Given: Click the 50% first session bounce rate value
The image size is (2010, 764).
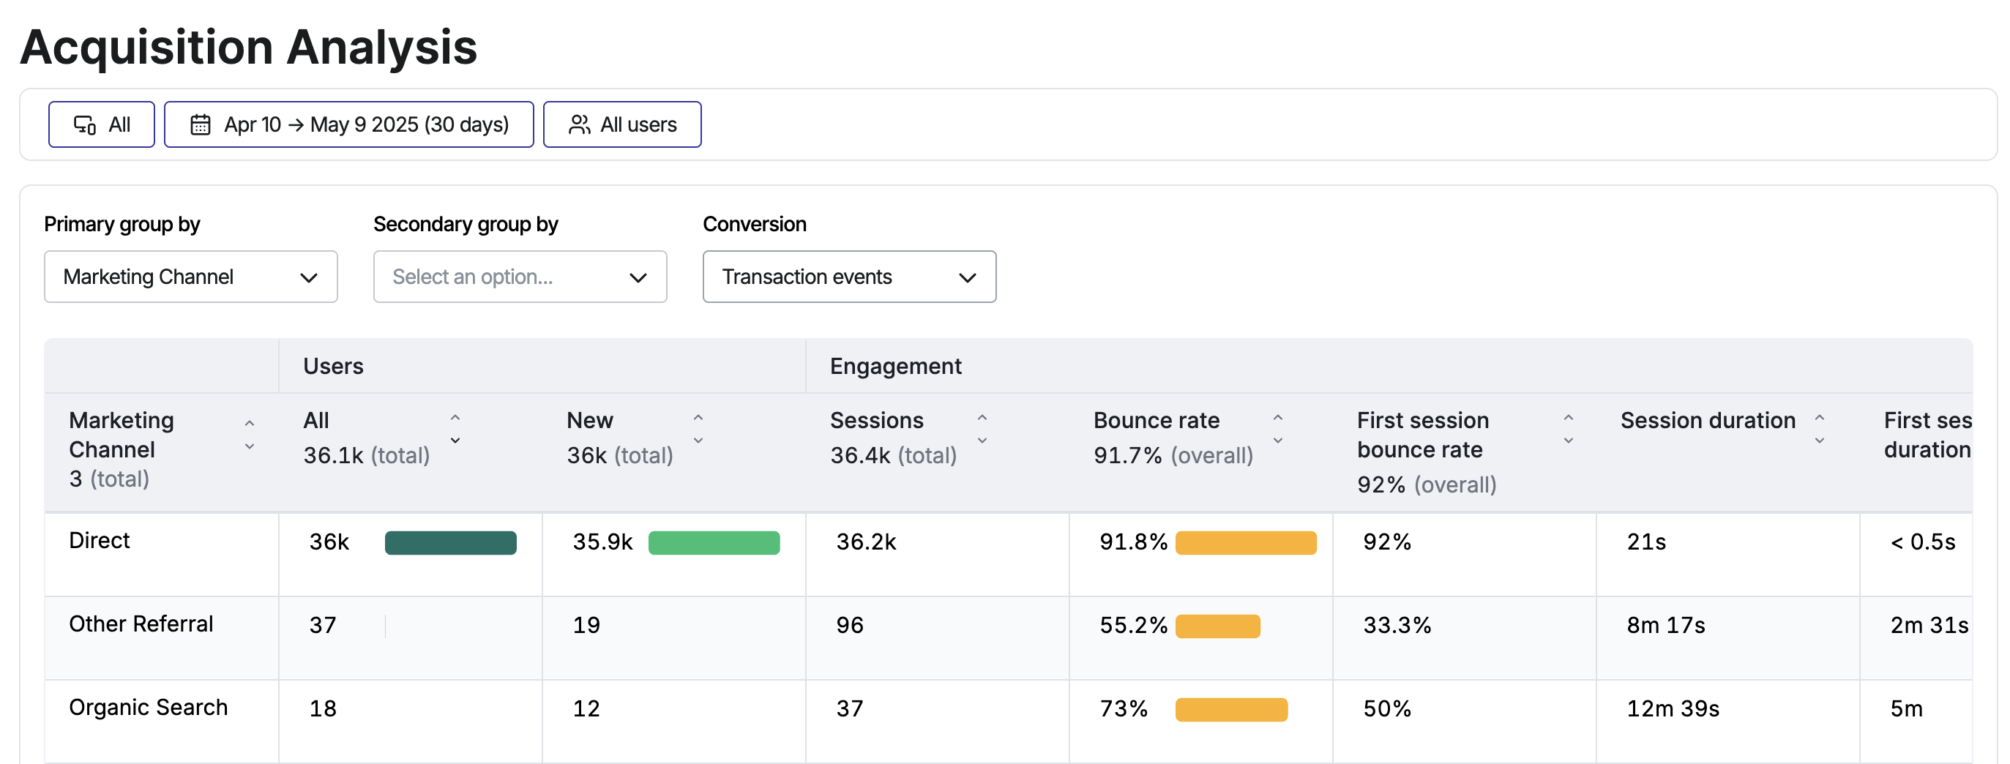Looking at the screenshot, I should 1387,708.
